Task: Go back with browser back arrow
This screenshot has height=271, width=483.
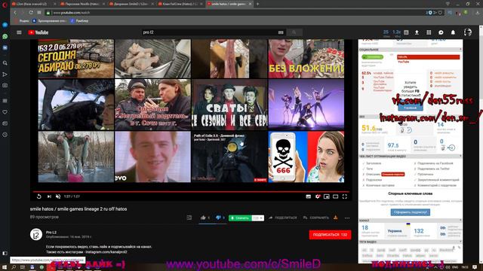Action: pyautogui.click(x=15, y=13)
